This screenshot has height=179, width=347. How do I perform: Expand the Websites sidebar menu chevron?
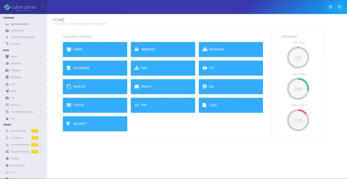(41, 63)
